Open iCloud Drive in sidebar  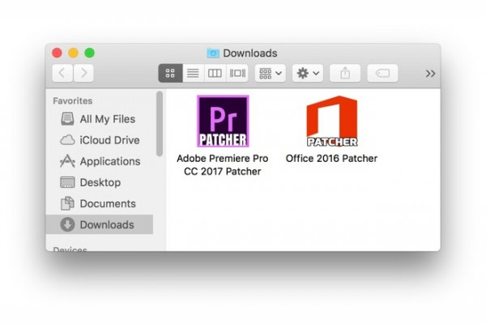(99, 140)
